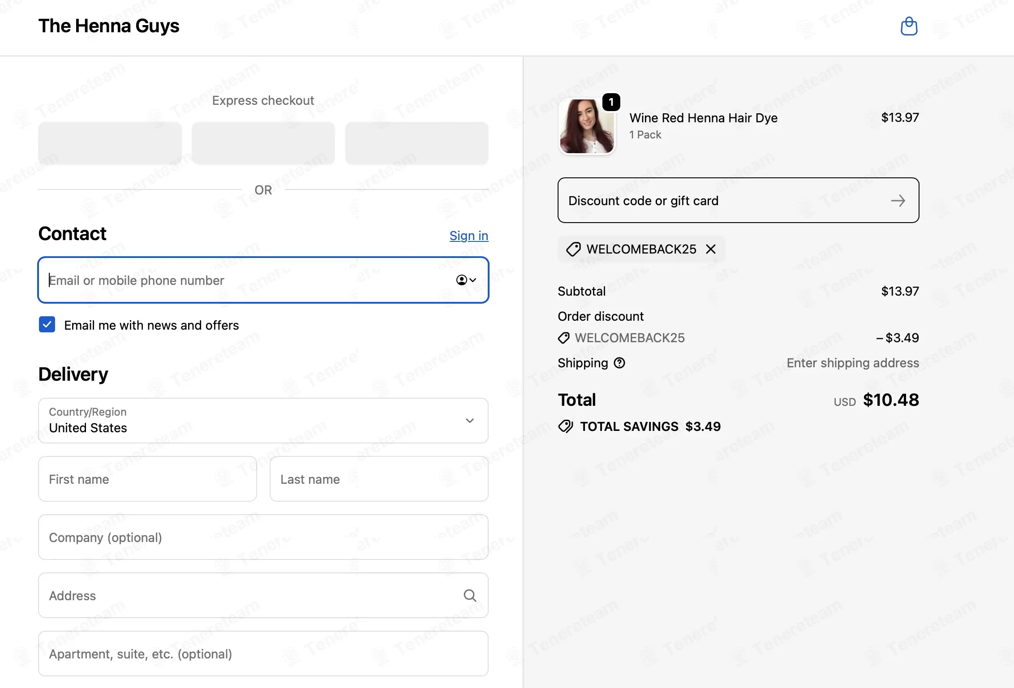Click the −$3.49 discount amount
1014x688 pixels.
tap(898, 338)
